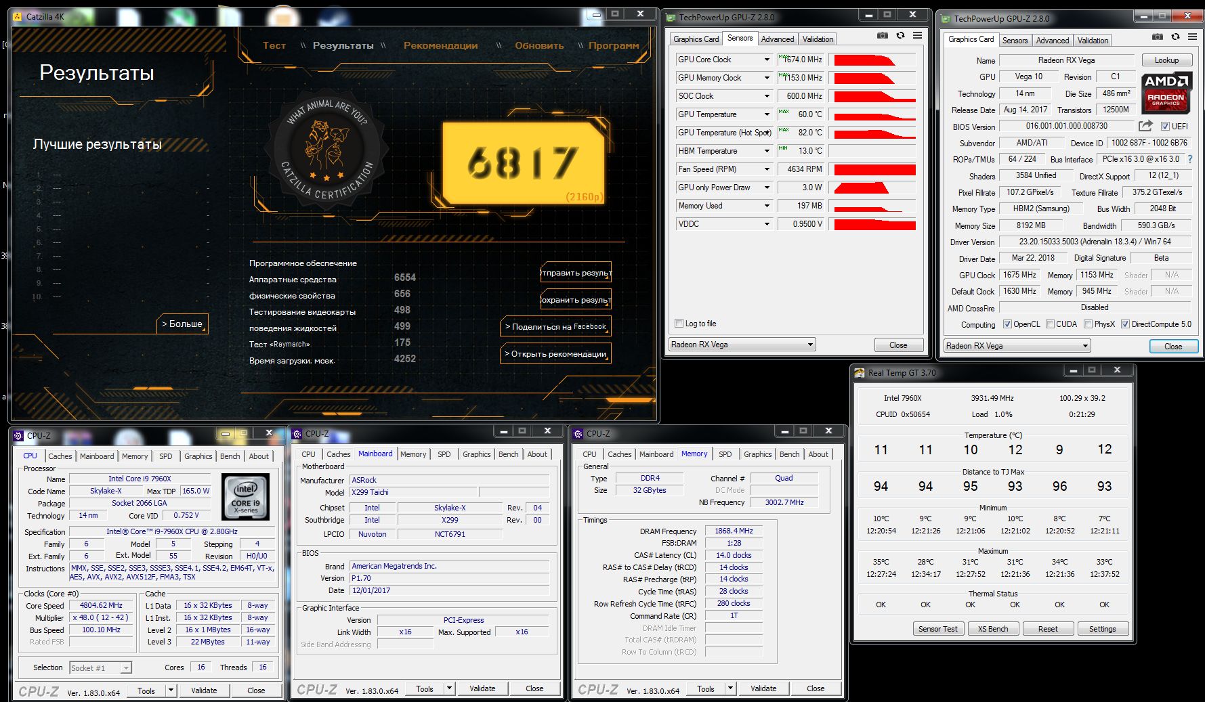
Task: Click TechPowerUp GPU-Z Sensors title bar icon
Action: tap(671, 18)
